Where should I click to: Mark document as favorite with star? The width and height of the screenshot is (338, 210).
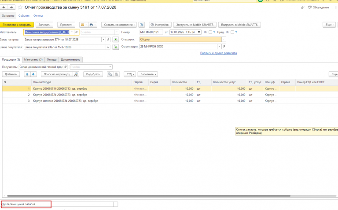tap(20, 7)
